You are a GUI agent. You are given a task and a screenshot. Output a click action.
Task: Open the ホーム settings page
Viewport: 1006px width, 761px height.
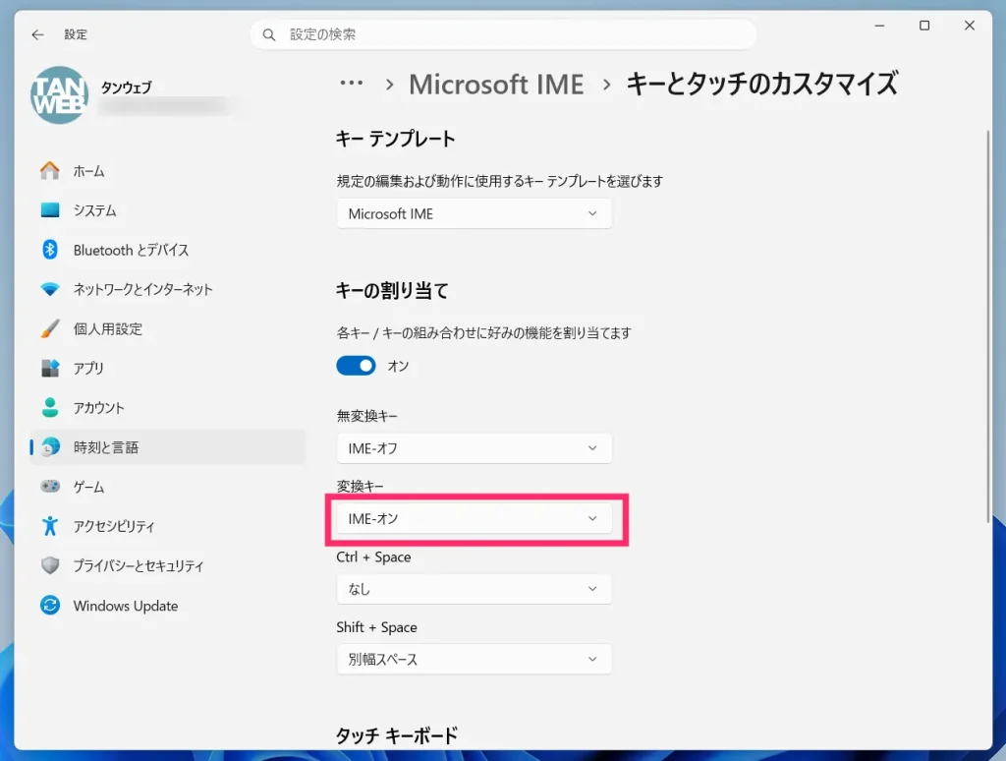[168, 171]
